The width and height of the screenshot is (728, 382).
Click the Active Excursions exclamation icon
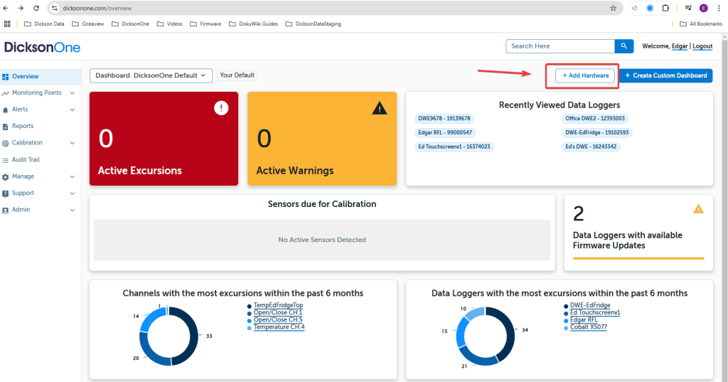(221, 108)
